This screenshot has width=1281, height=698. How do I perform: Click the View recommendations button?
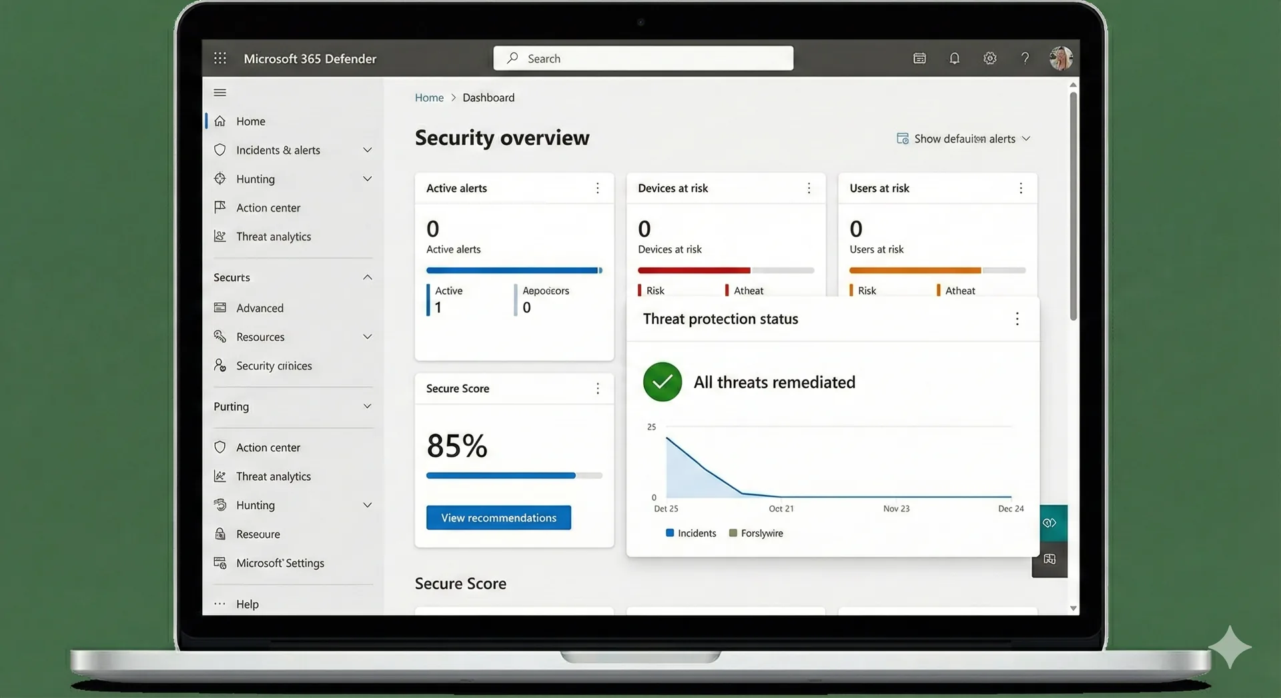(498, 518)
